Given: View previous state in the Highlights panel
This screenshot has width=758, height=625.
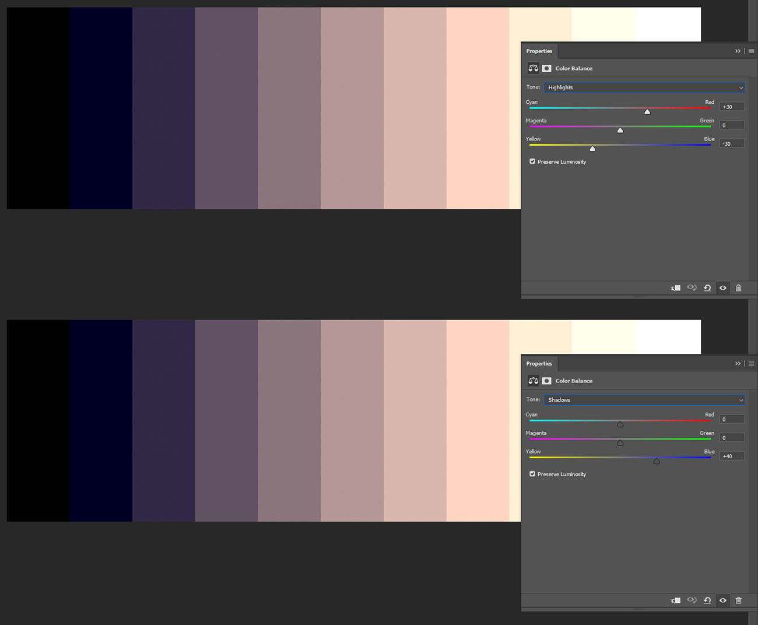Looking at the screenshot, I should 692,288.
